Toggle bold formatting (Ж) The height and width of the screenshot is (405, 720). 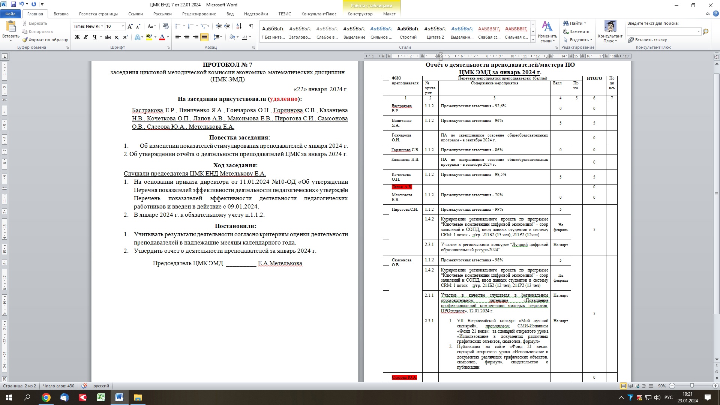click(x=77, y=37)
